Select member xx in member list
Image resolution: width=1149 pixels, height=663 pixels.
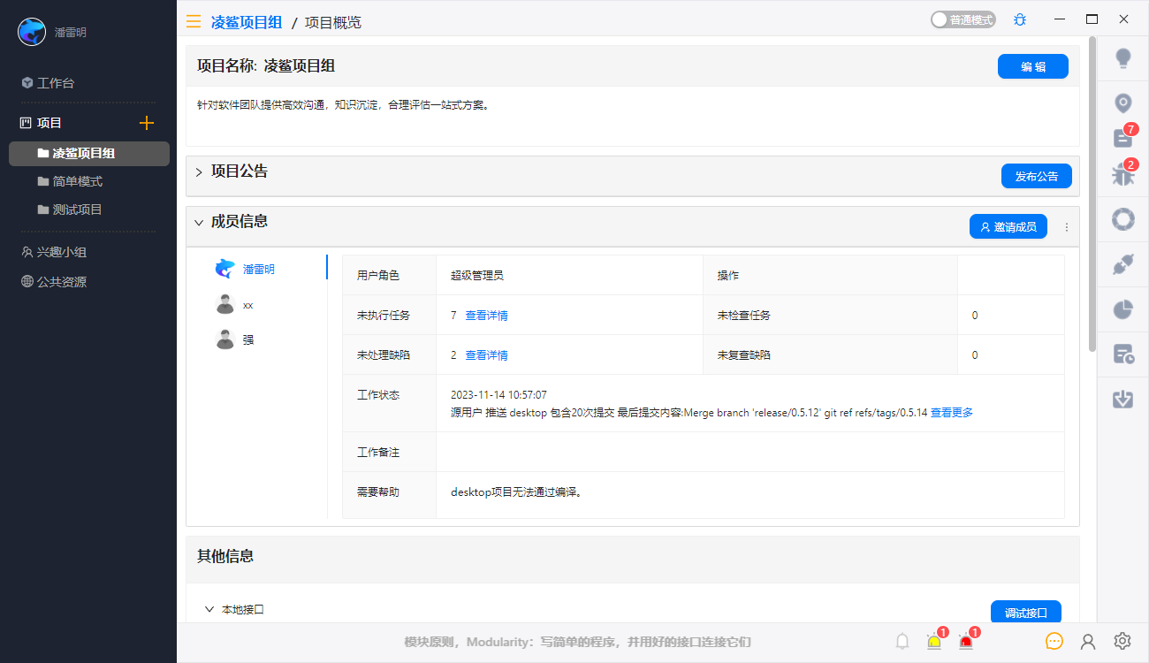pos(247,304)
